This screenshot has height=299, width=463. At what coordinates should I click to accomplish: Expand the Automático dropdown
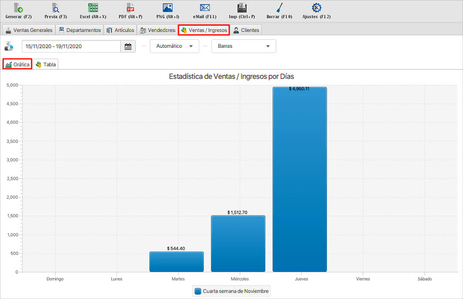click(174, 46)
